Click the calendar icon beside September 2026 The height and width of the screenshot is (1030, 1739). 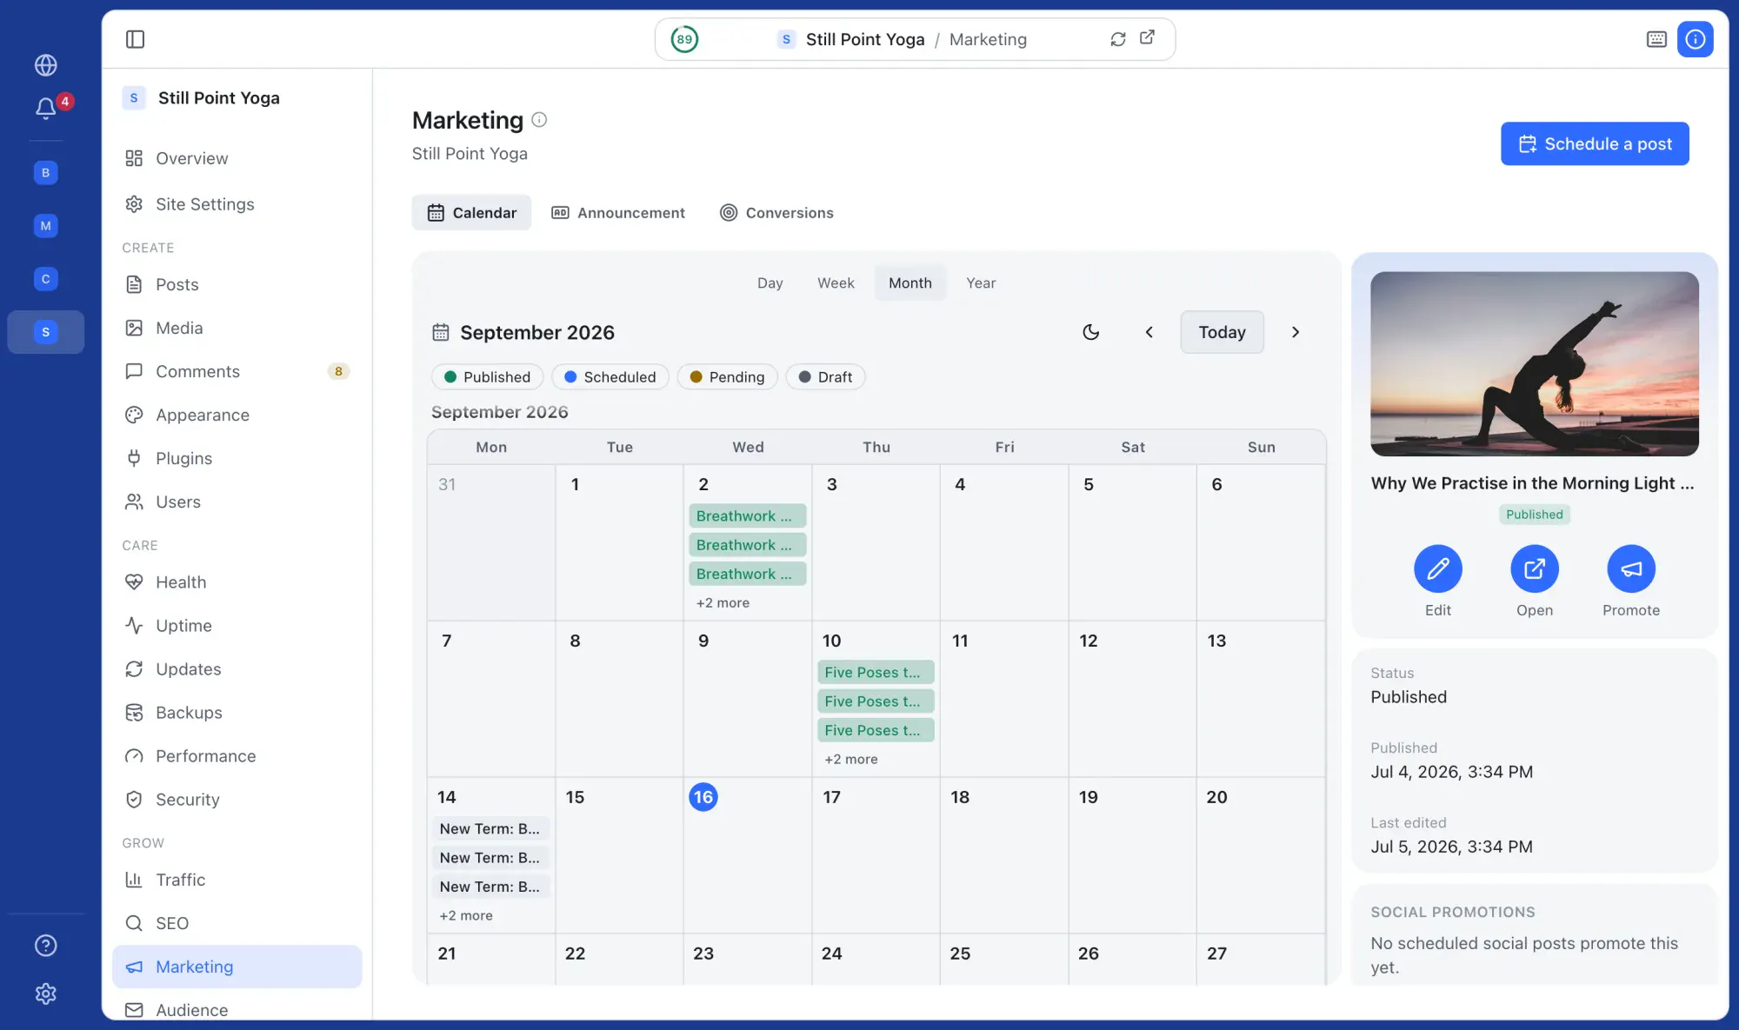pos(441,332)
